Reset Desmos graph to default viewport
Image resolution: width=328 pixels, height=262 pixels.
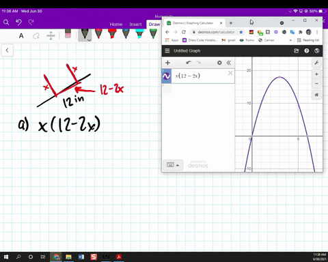[x=316, y=95]
